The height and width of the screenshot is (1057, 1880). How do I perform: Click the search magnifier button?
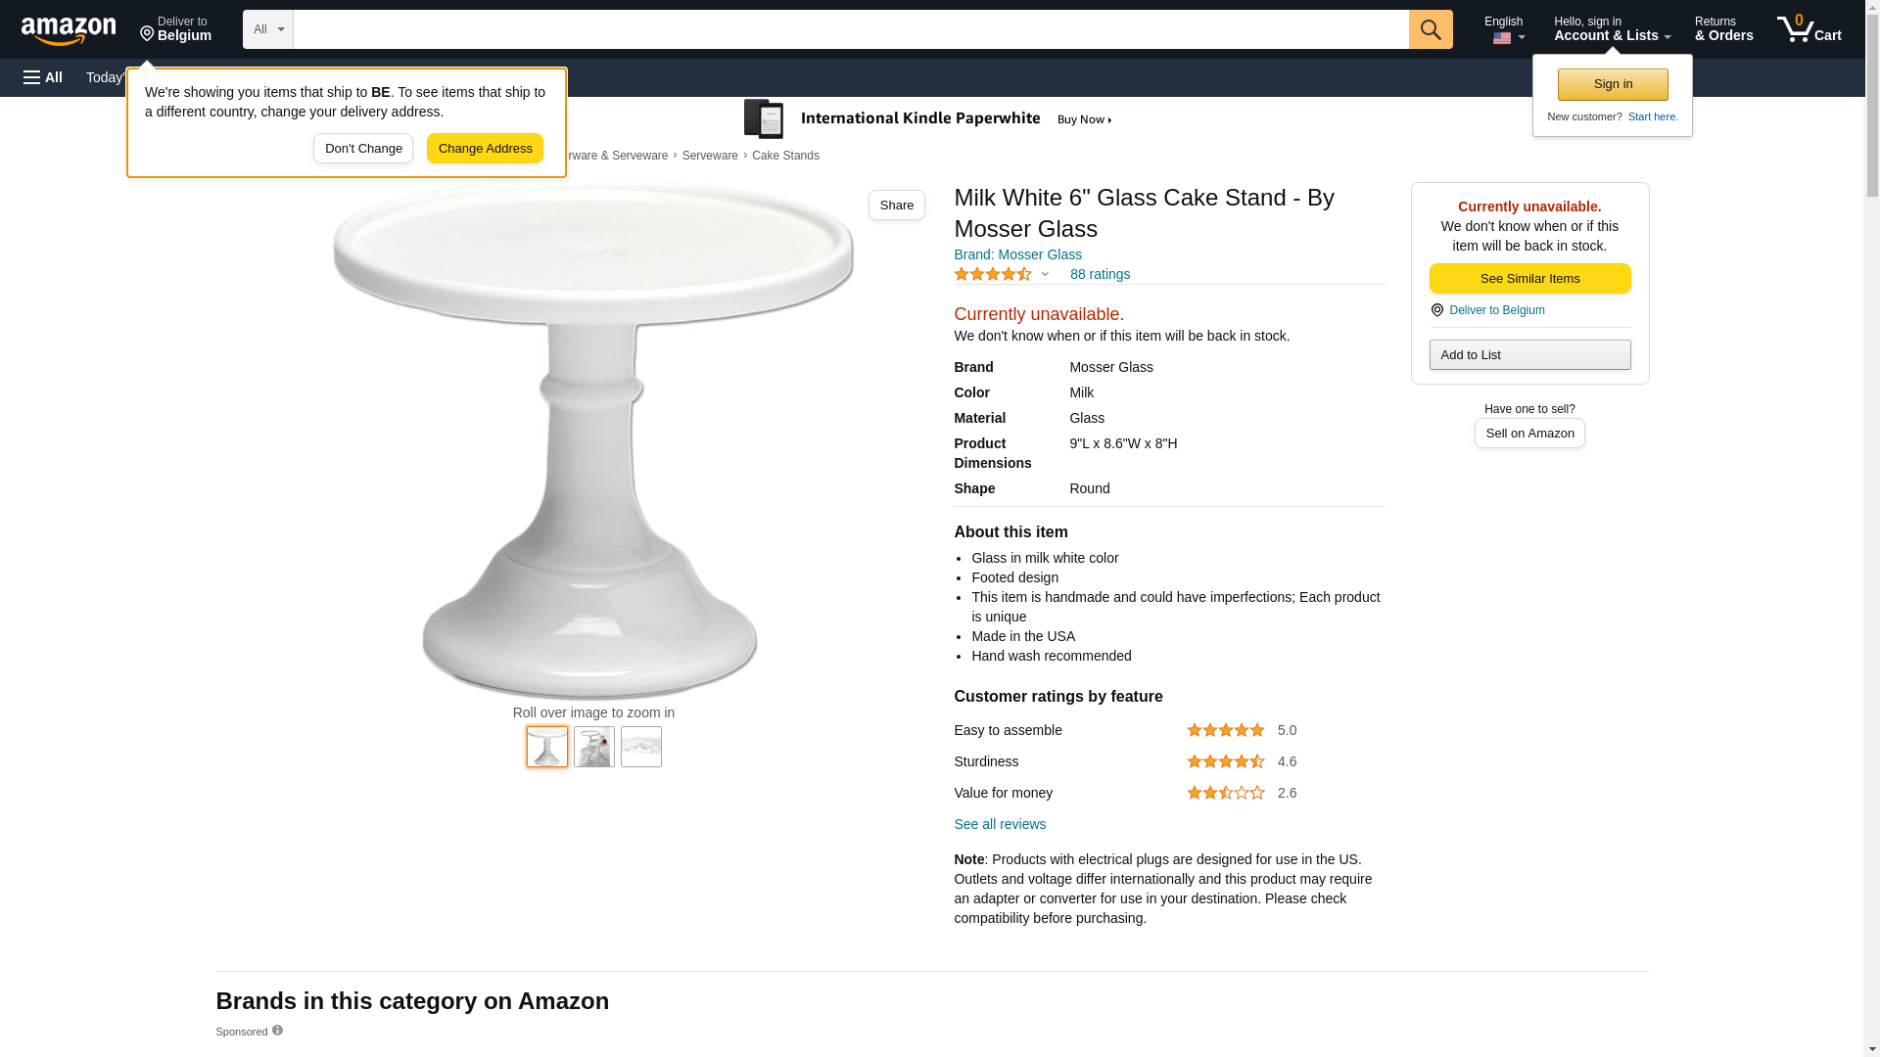coord(1431,29)
